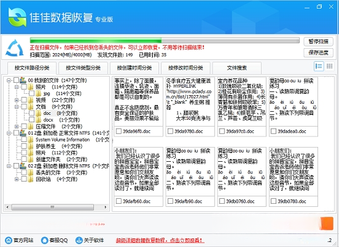
Task: Open 关于软件 about icon
Action: click(79, 240)
